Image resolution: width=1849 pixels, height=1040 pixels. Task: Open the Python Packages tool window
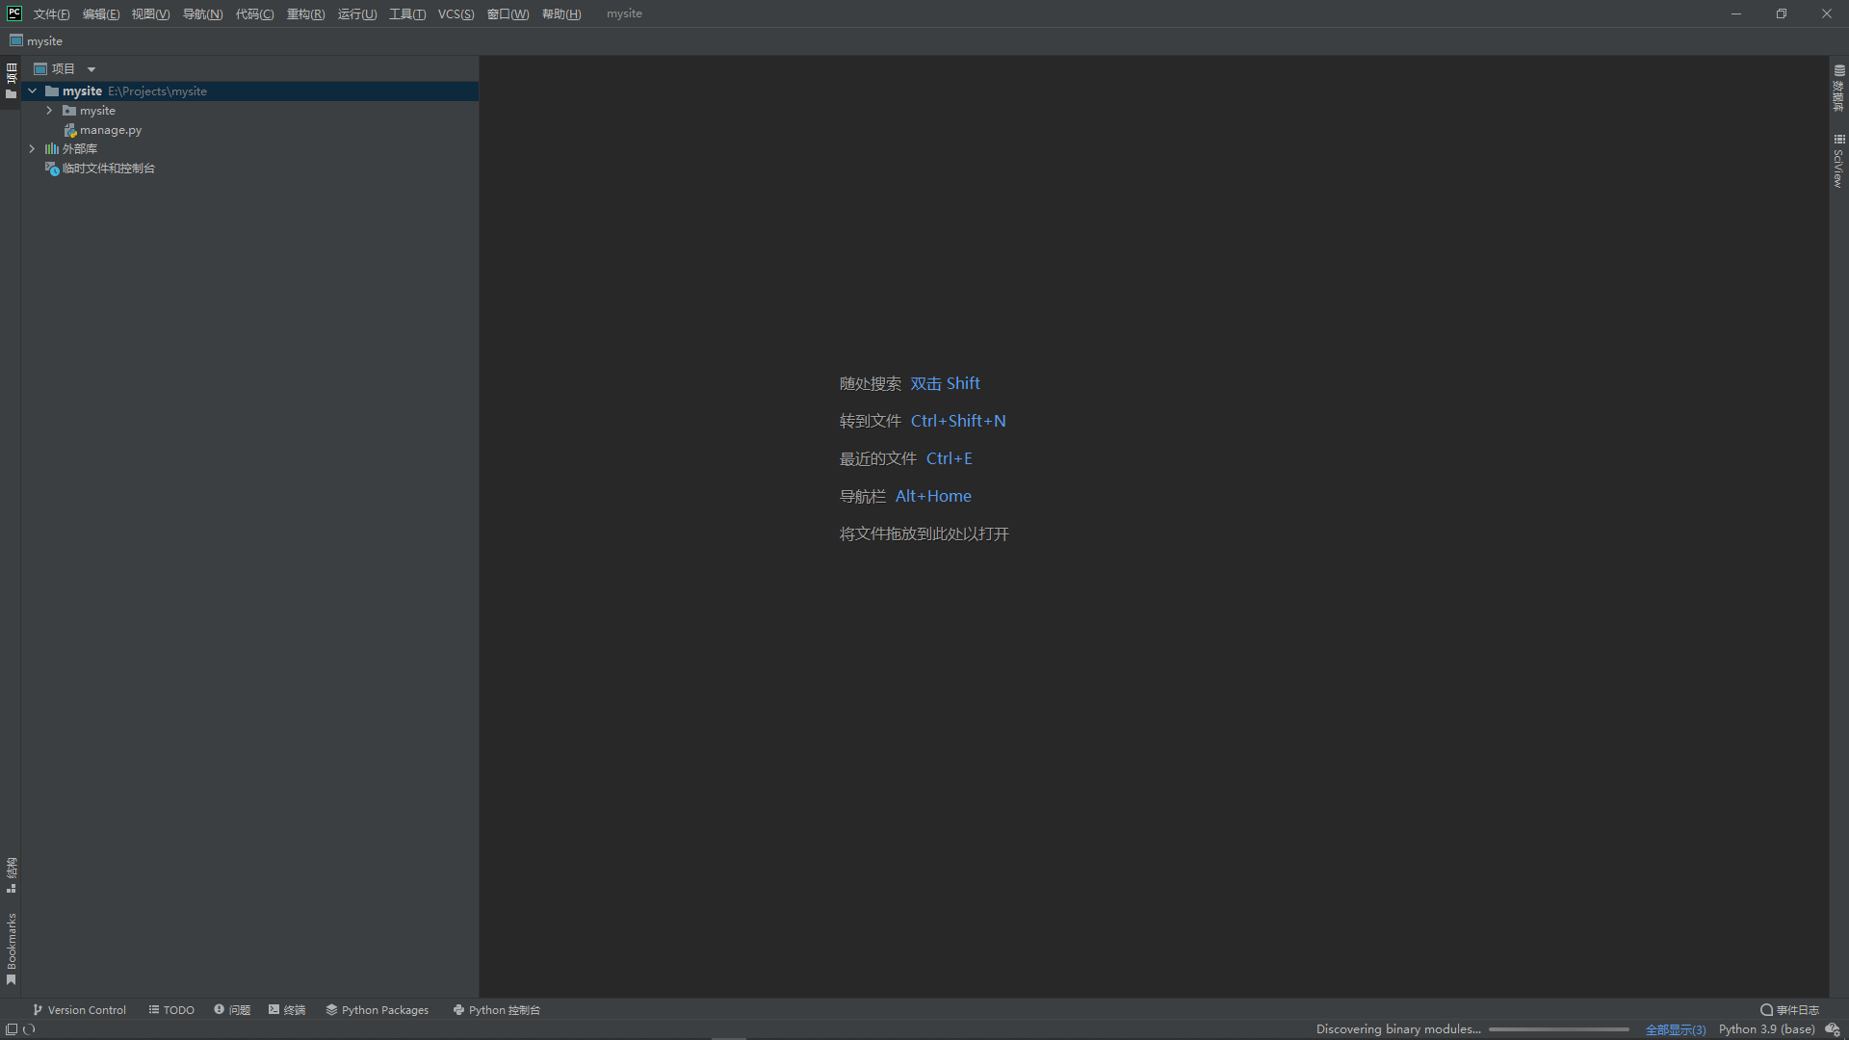(378, 1009)
